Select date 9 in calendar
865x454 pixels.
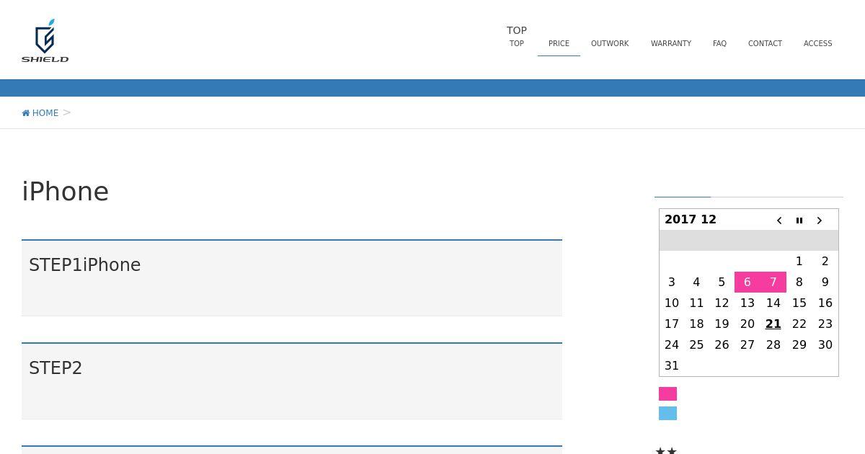pyautogui.click(x=825, y=282)
